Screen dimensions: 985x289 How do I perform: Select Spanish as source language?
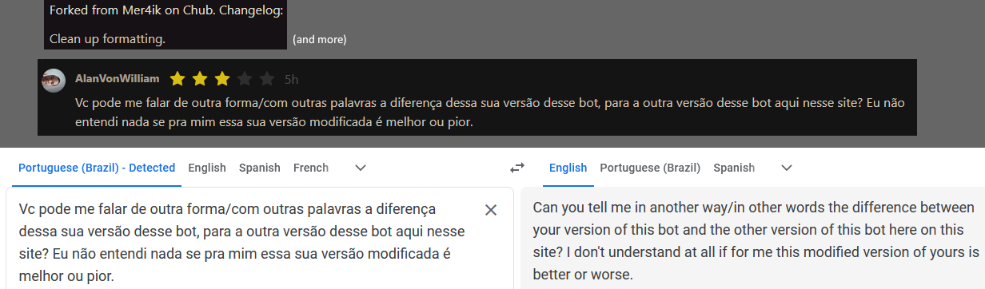click(x=260, y=168)
